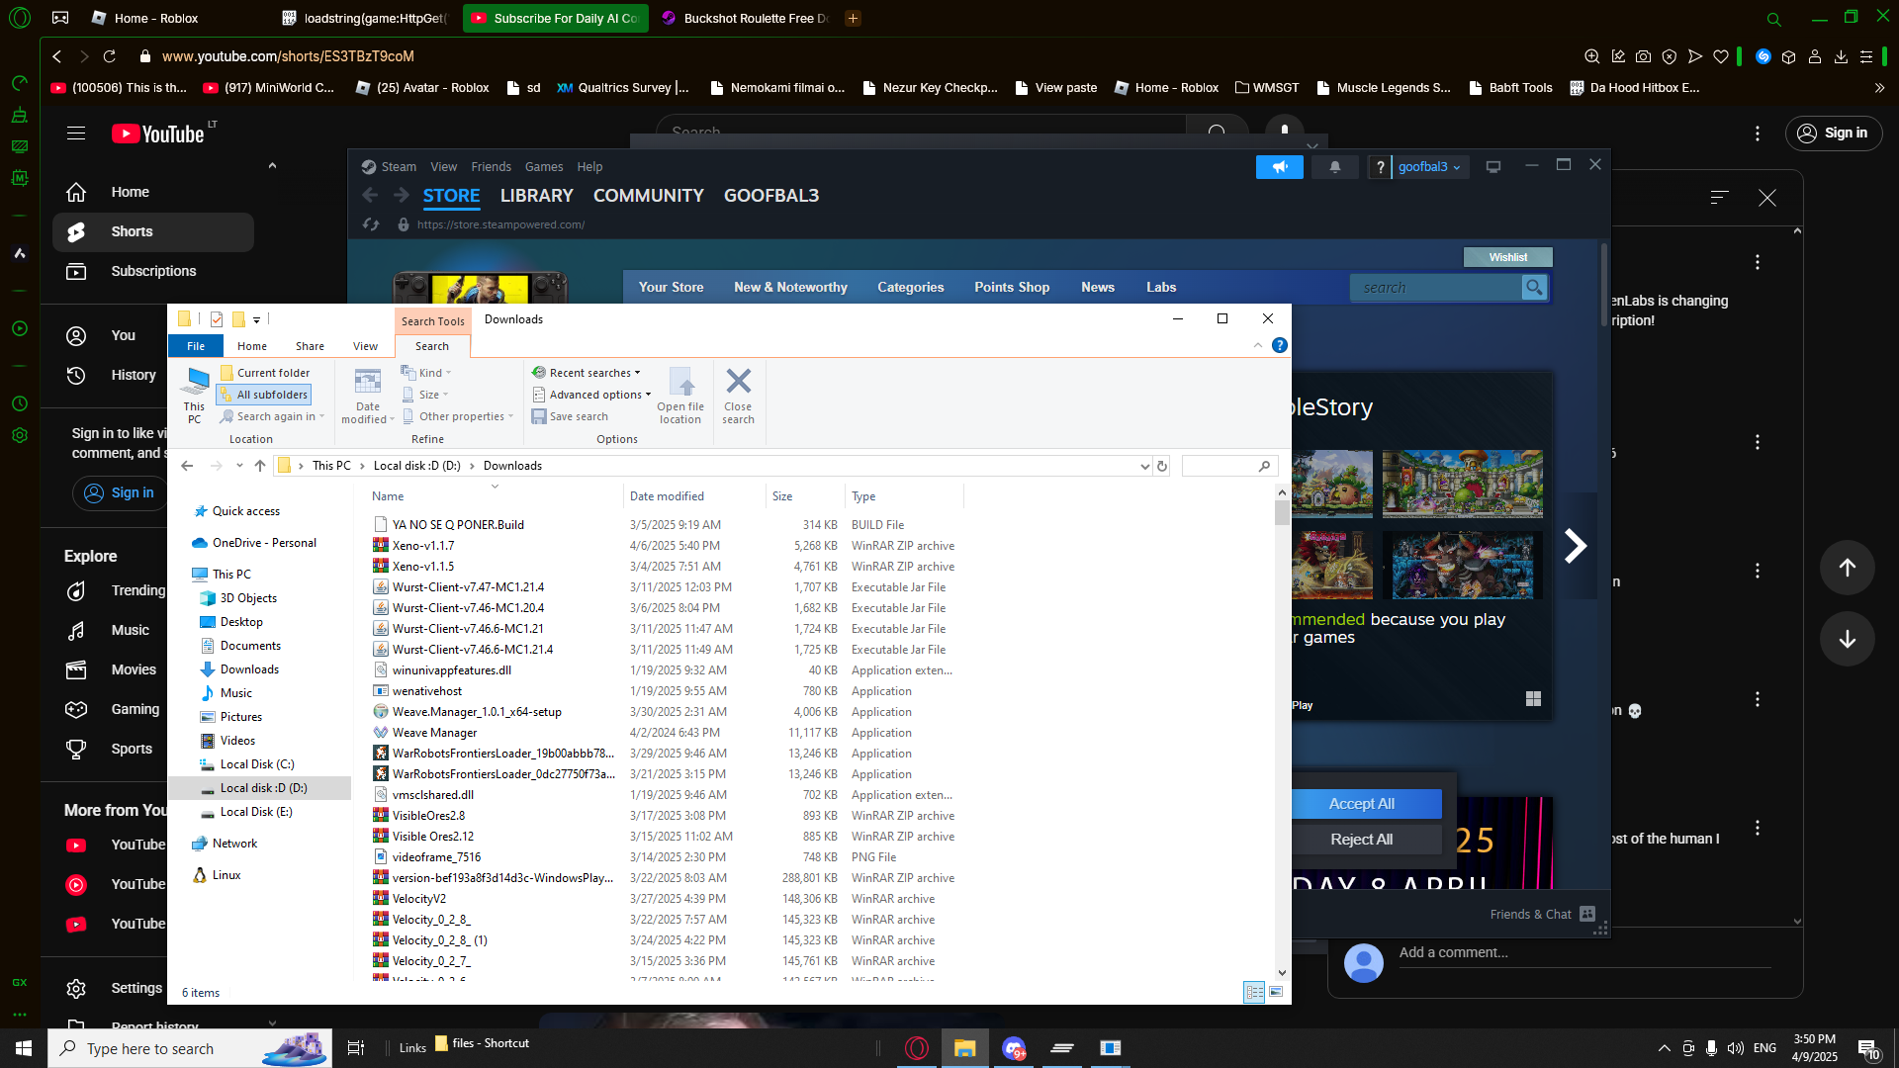Open Friends & Chat in Steam

coord(1542,914)
